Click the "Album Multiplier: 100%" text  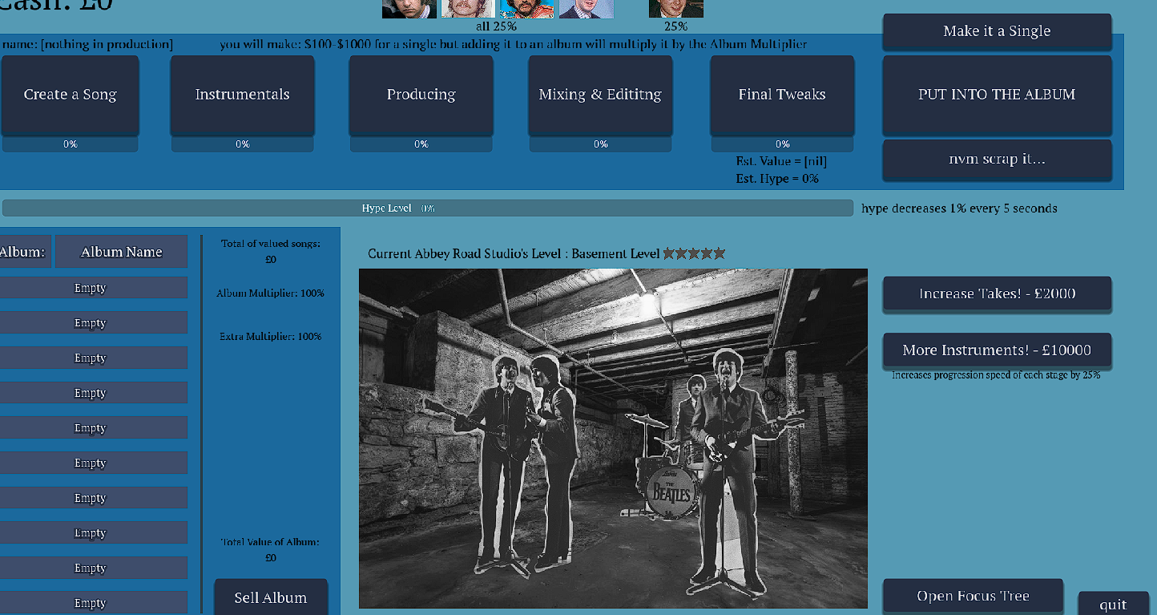pos(271,293)
